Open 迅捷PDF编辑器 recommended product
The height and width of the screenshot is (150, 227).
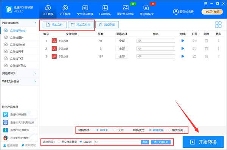[x=20, y=114]
